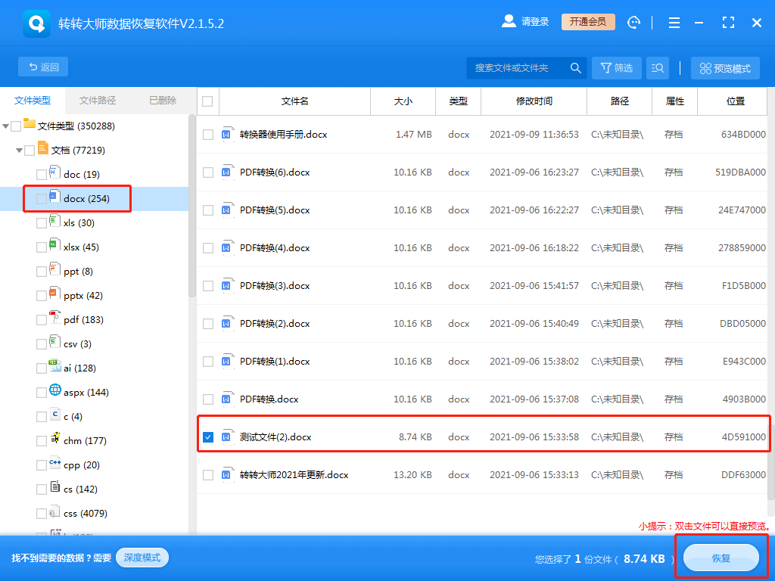Uncheck the 测试文件(2).docx checkbox

(208, 437)
